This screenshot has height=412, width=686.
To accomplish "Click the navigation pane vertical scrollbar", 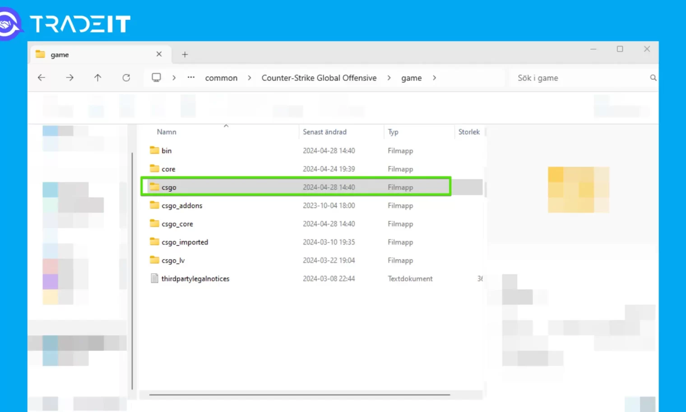I will click(x=132, y=271).
